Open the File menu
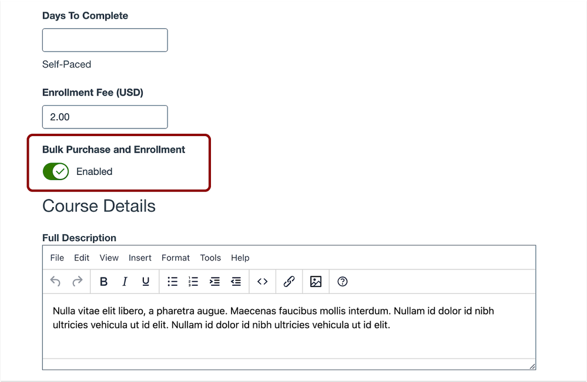587x382 pixels. pyautogui.click(x=57, y=258)
